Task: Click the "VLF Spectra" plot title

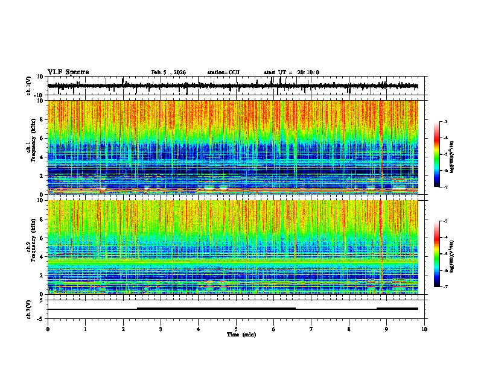Action: click(68, 72)
